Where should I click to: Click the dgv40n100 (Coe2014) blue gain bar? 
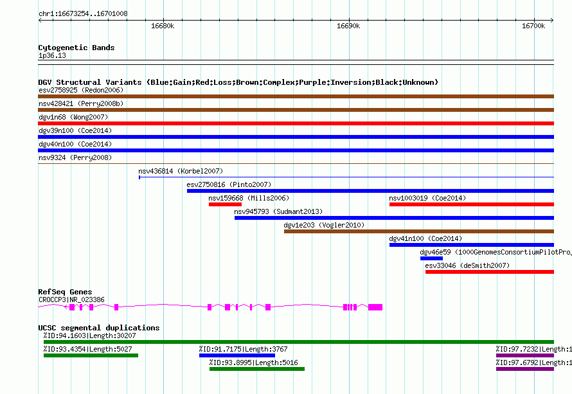[296, 150]
